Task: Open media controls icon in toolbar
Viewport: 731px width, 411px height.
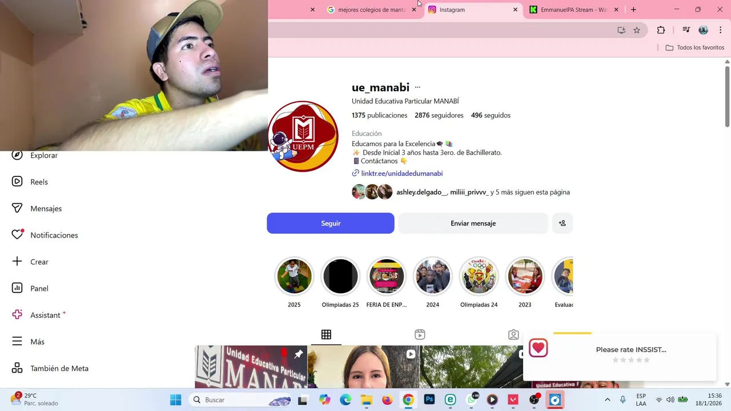Action: pyautogui.click(x=686, y=30)
